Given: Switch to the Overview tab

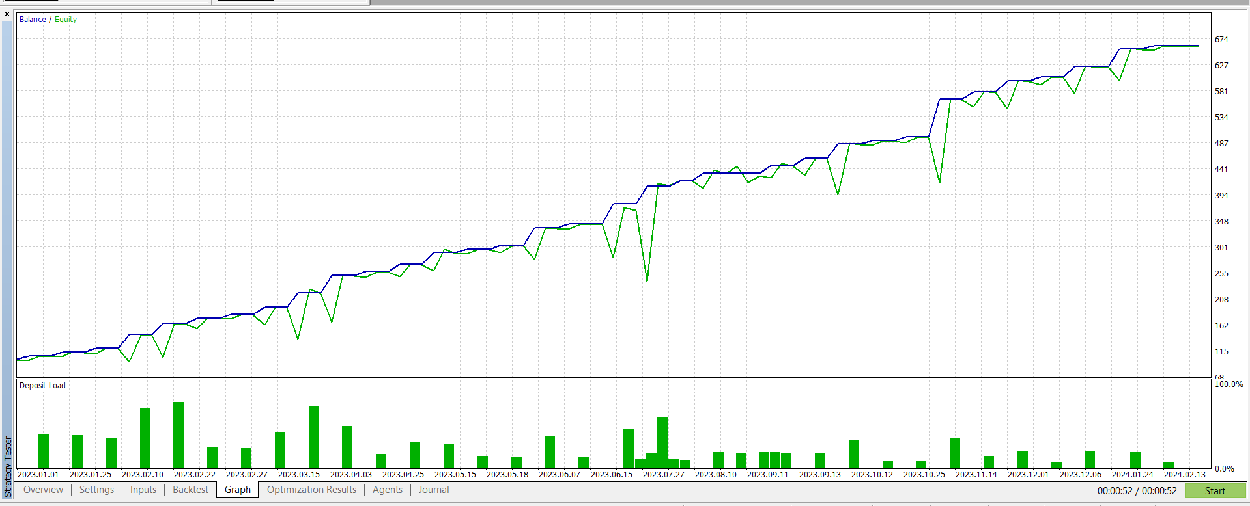Looking at the screenshot, I should [44, 490].
